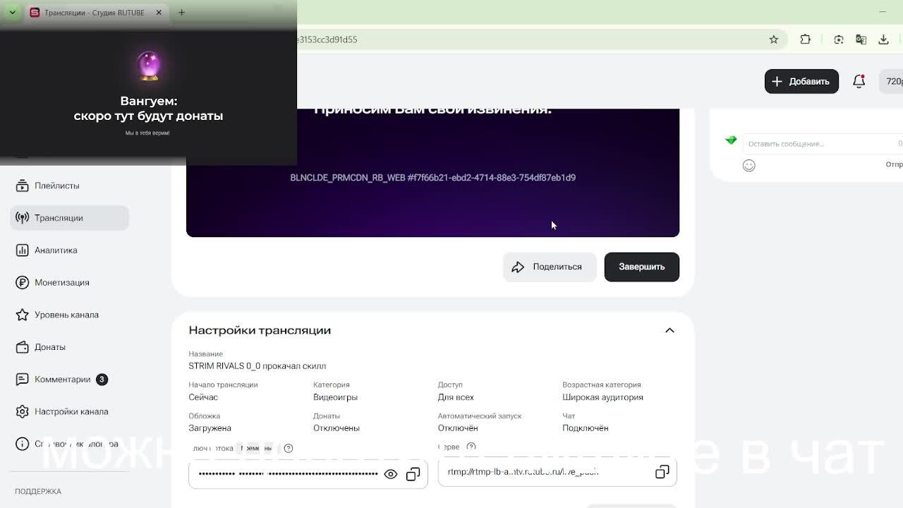
Task: Open the browser extensions icon
Action: pos(805,40)
